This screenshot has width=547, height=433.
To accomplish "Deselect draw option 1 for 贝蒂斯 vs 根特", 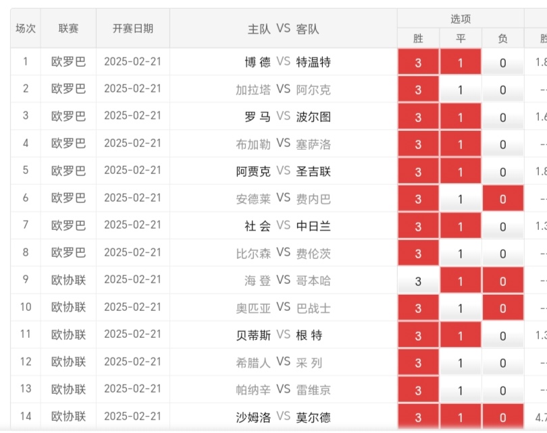I will point(461,335).
